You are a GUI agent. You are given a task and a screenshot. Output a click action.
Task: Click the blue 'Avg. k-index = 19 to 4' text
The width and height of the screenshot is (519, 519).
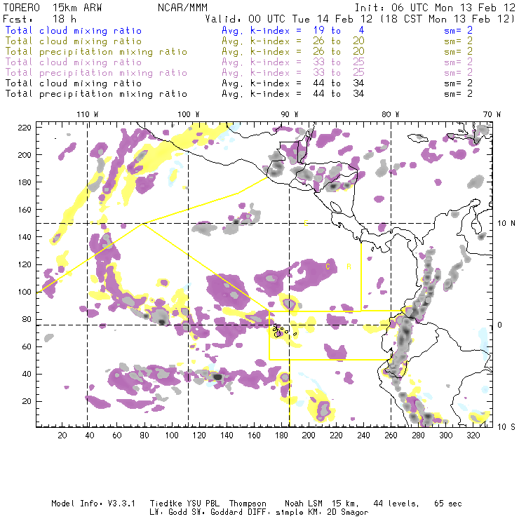tap(293, 31)
